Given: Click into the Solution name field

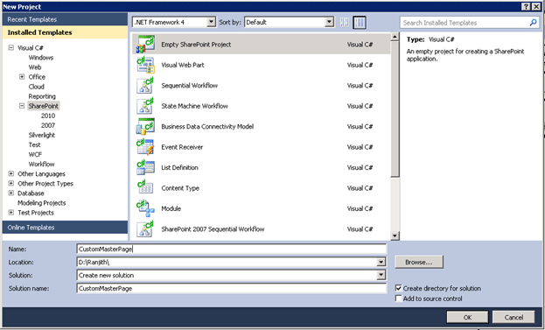Looking at the screenshot, I should click(232, 288).
